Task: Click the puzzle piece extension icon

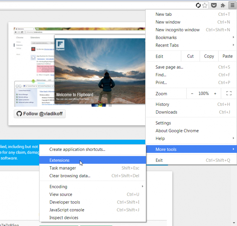Action: [223, 5]
